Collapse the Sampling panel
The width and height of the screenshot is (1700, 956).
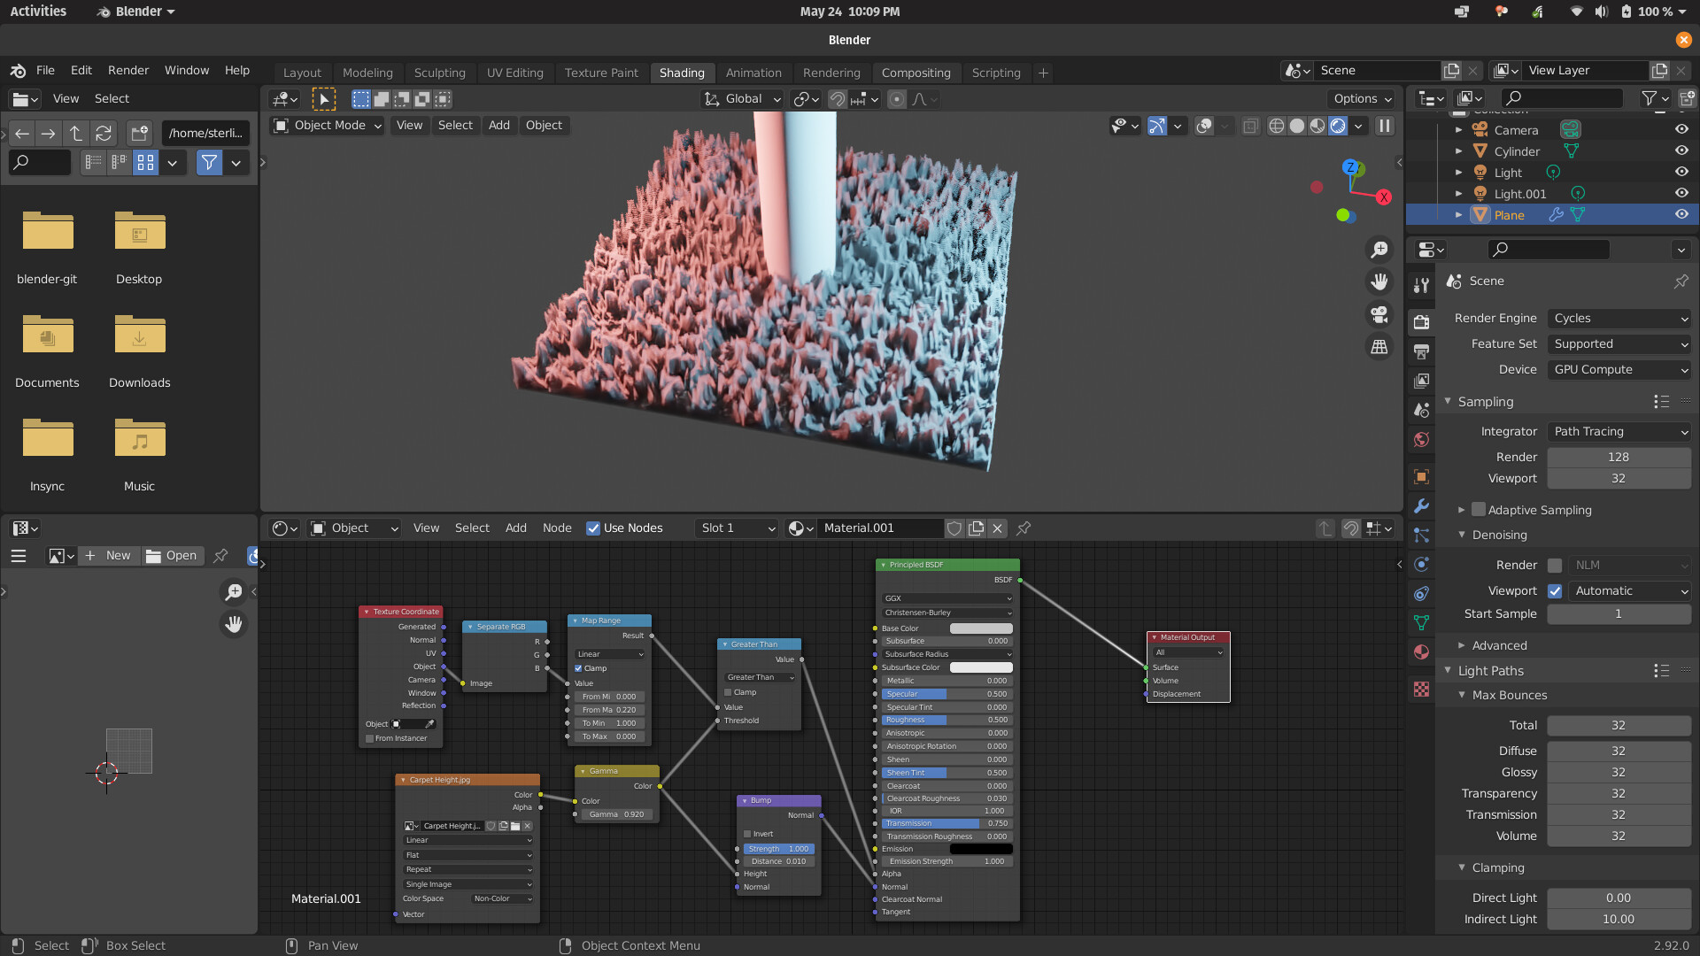tap(1449, 402)
